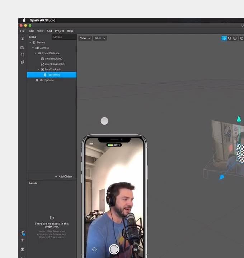Screen dimensions: 244x258
Task: Click the 30FPS performance indicator
Action: click(x=114, y=145)
